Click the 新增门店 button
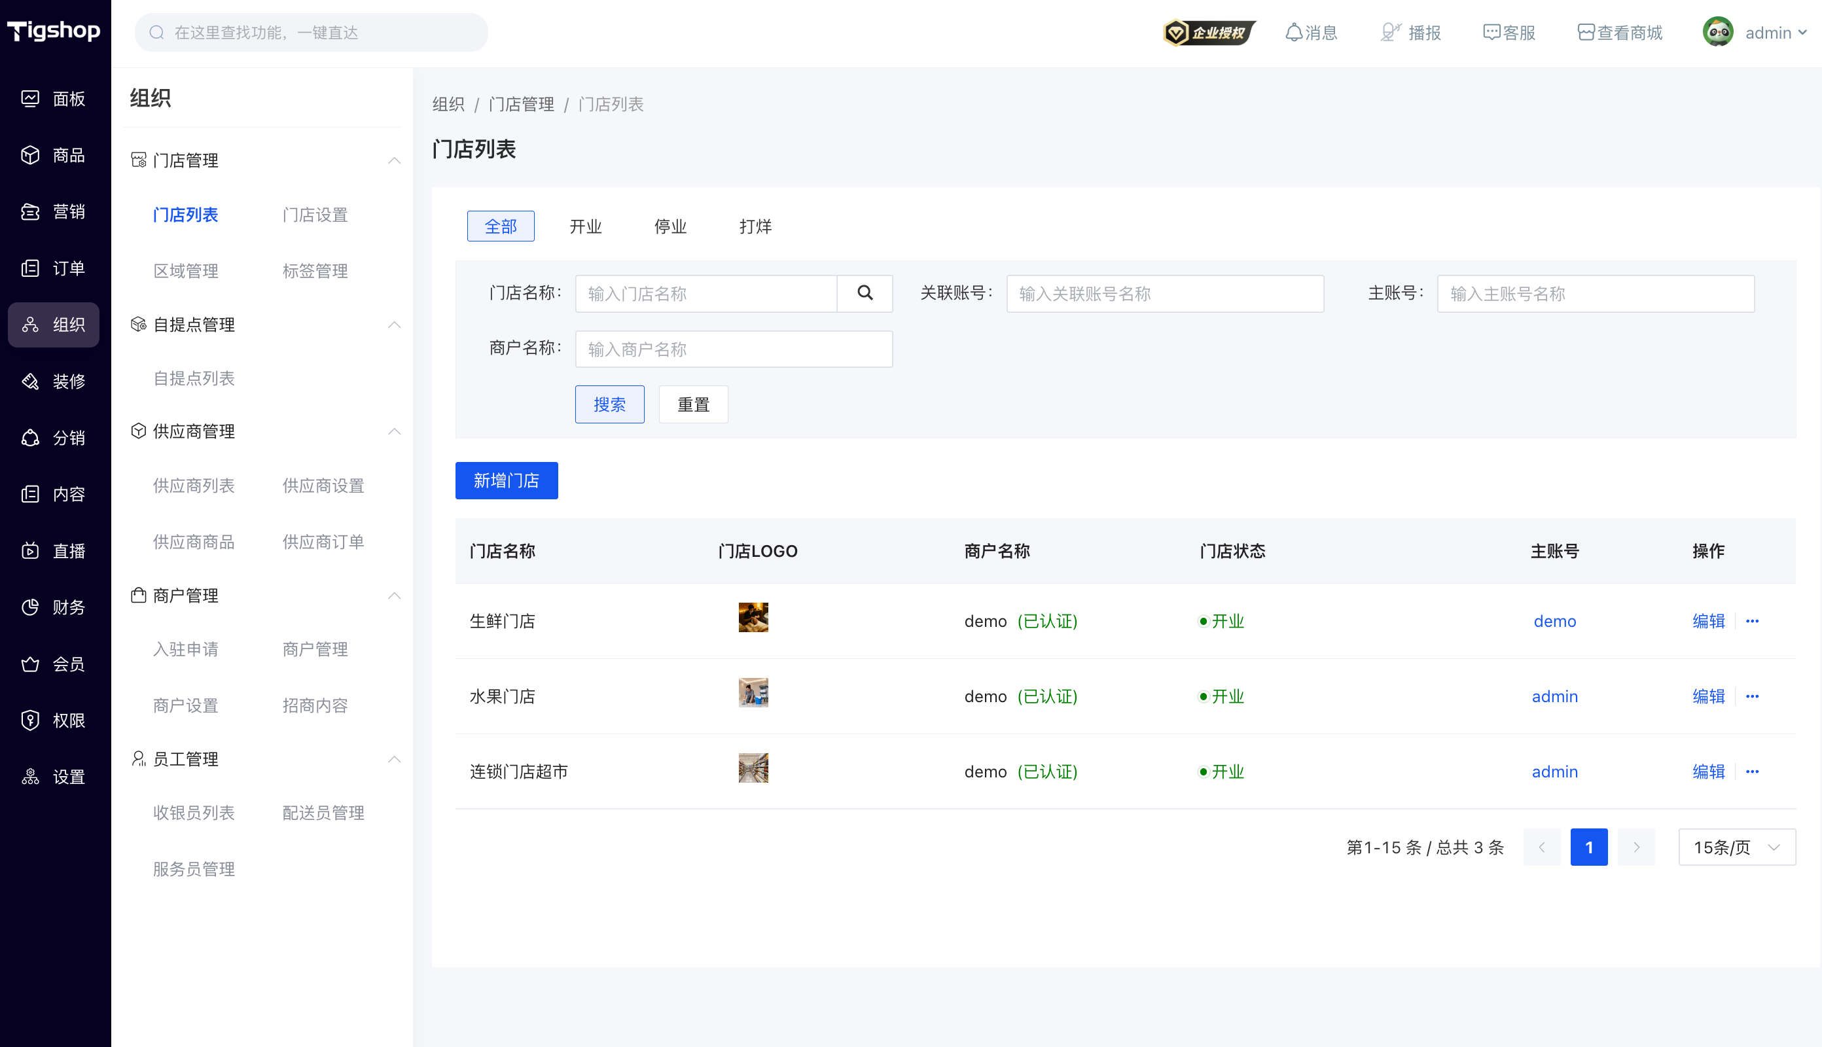Viewport: 1822px width, 1047px height. (x=506, y=480)
